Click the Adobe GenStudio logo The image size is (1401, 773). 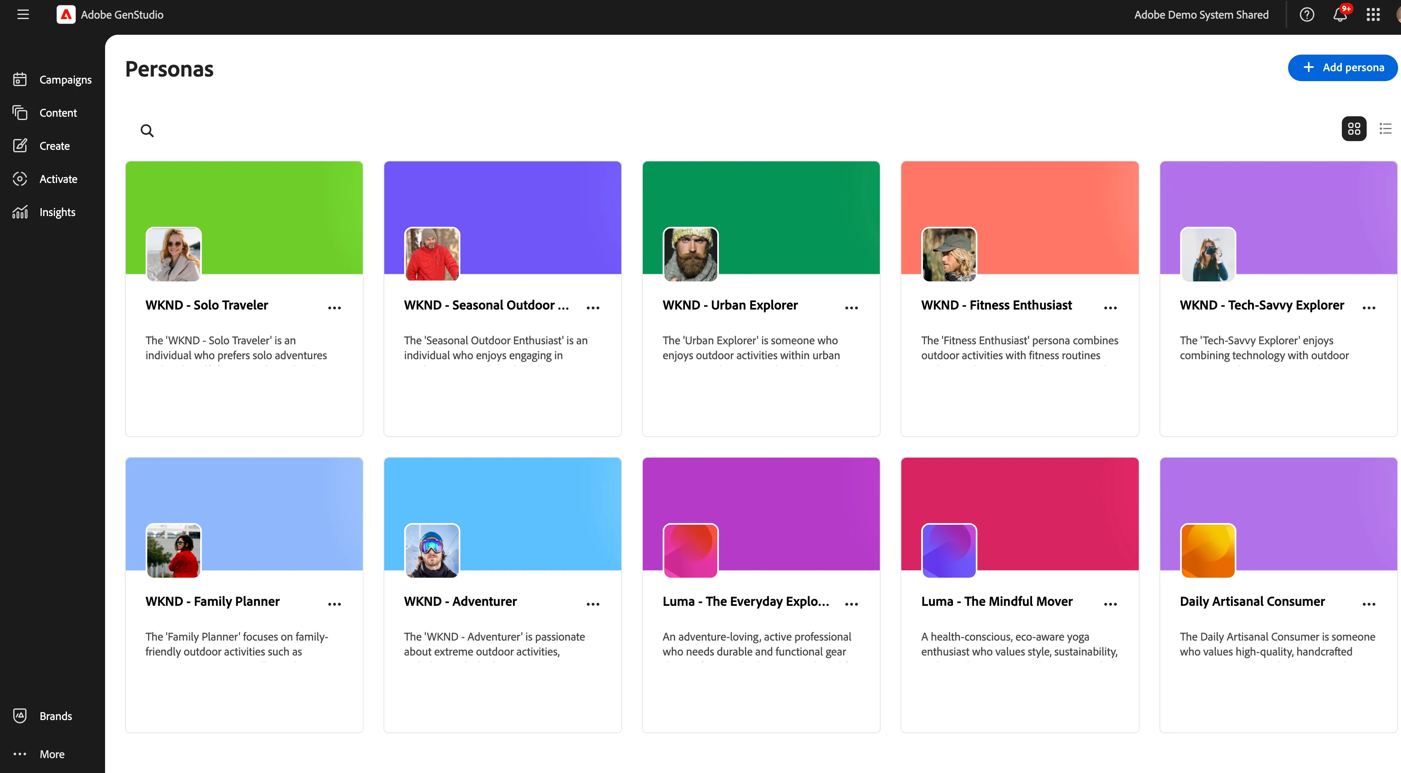tap(66, 14)
